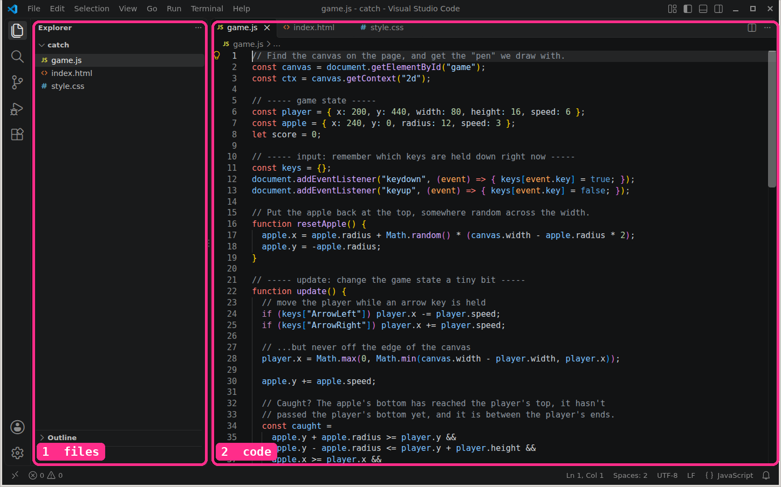This screenshot has height=487, width=781.
Task: Click the remote window icon in the status bar
Action: [15, 475]
